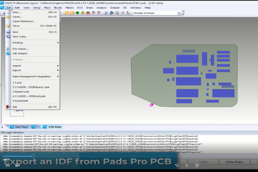Image resolution: width=258 pixels, height=172 pixels.
Task: Open recent file Board1.pcb
Action: 21,91
